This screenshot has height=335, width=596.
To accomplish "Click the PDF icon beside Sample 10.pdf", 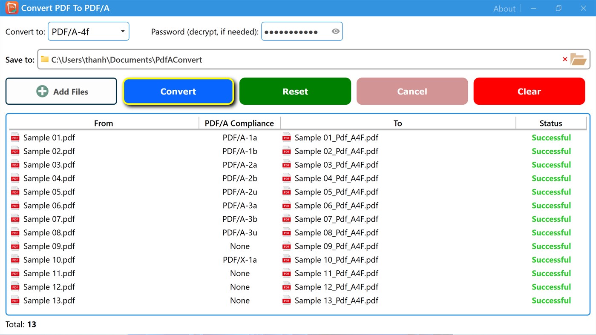I will click(15, 260).
